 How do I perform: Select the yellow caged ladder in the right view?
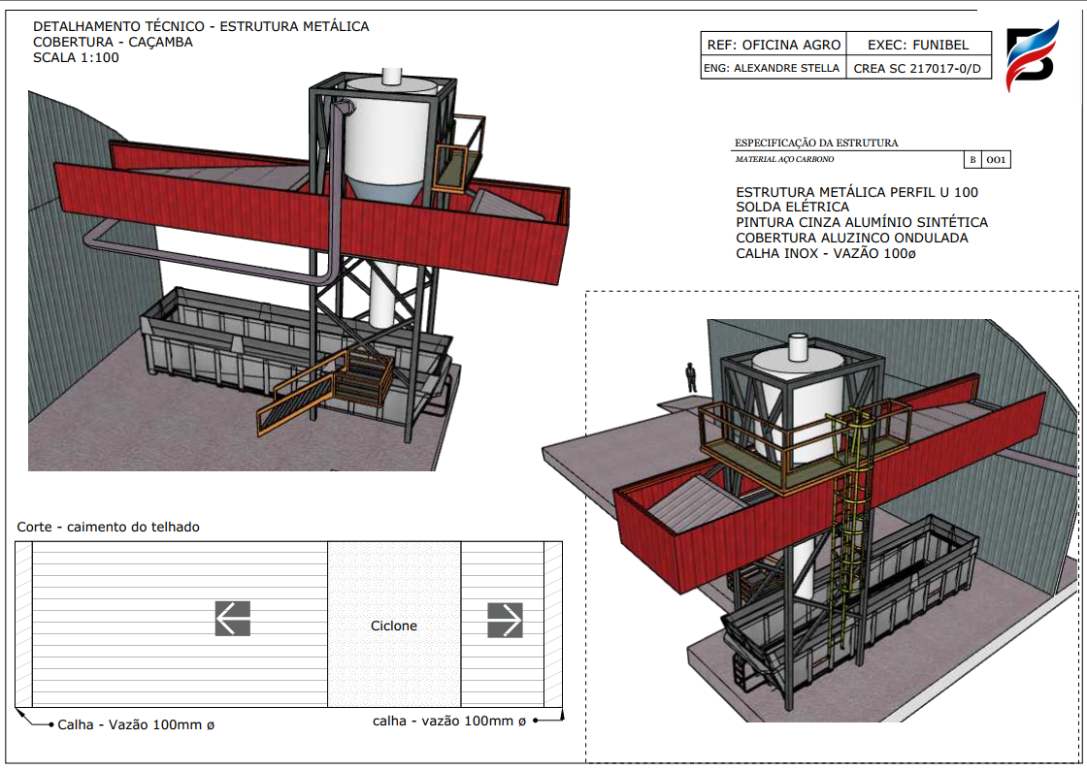pyautogui.click(x=851, y=514)
